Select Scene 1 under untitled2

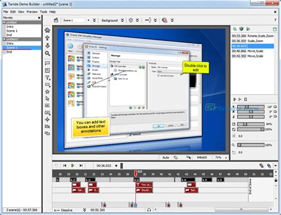22,47
